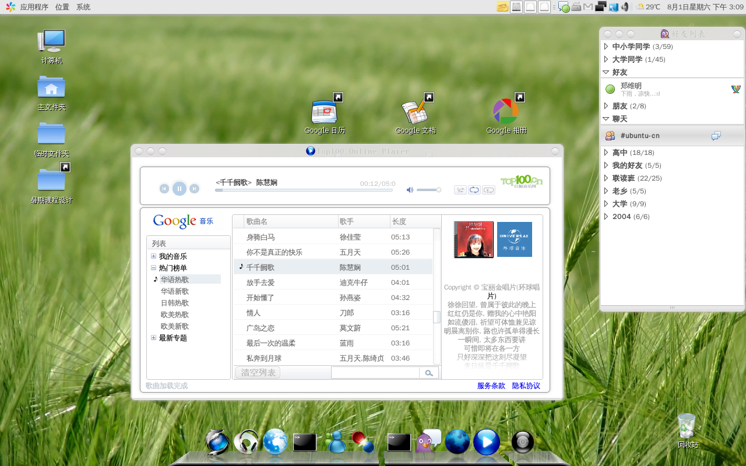Launch the red and blue spheres dock icon

tap(363, 442)
